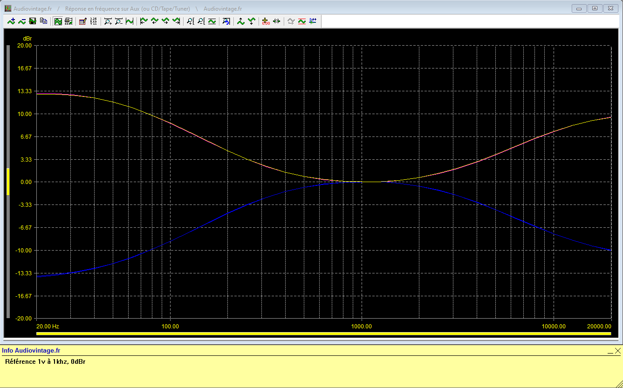Screen dimensions: 623x388
Task: Click the scroll curve left icon
Action: point(154,21)
